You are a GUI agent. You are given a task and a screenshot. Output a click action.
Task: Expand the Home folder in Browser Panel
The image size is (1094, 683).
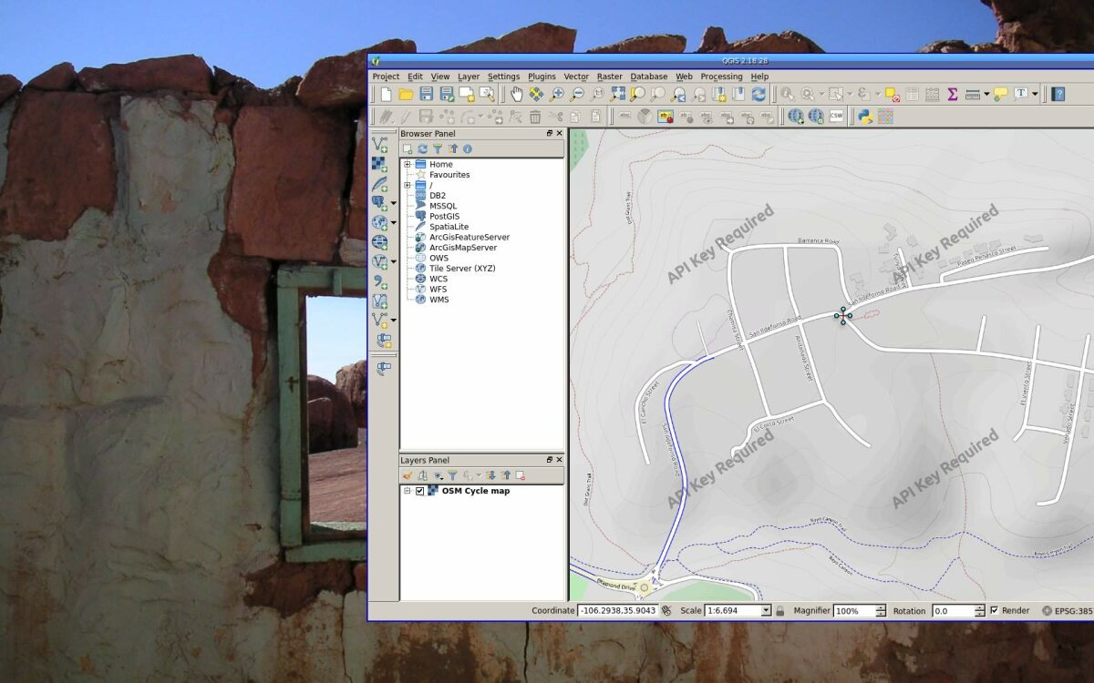click(x=408, y=165)
